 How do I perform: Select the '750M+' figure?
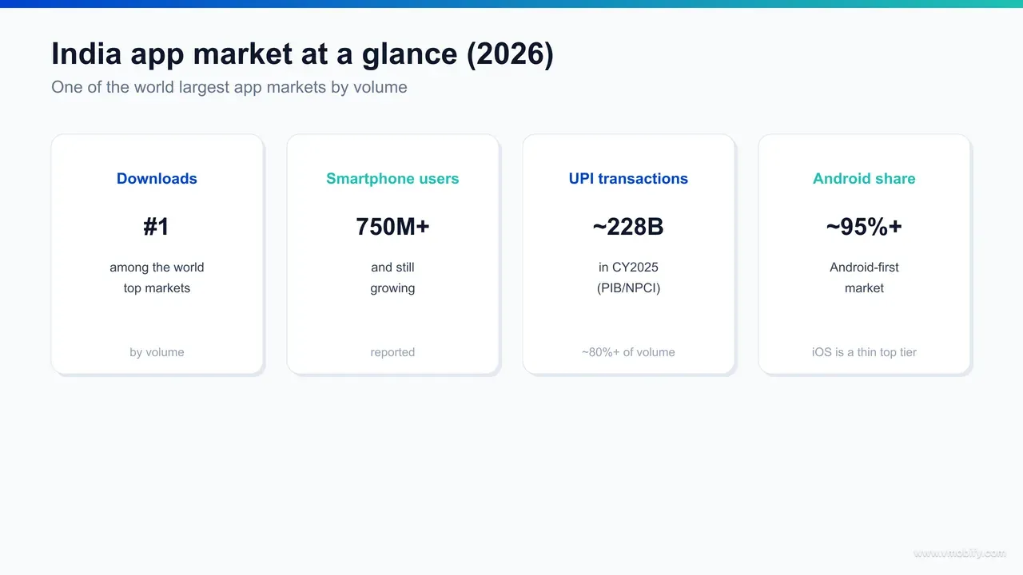(392, 227)
